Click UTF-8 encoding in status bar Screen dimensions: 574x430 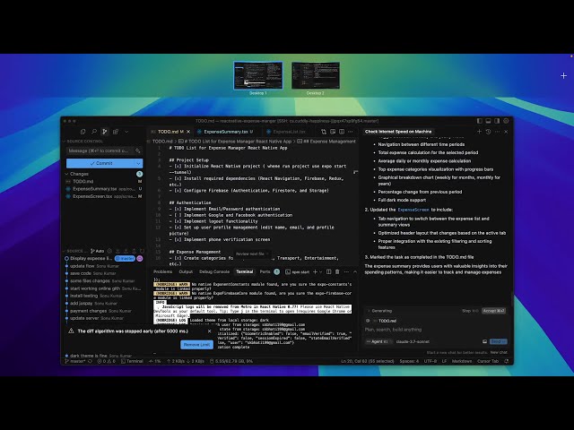tap(430, 361)
